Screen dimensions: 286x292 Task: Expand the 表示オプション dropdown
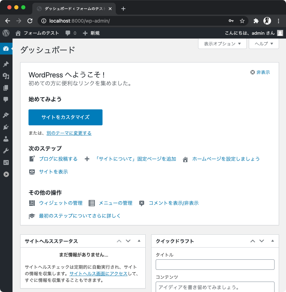point(222,44)
